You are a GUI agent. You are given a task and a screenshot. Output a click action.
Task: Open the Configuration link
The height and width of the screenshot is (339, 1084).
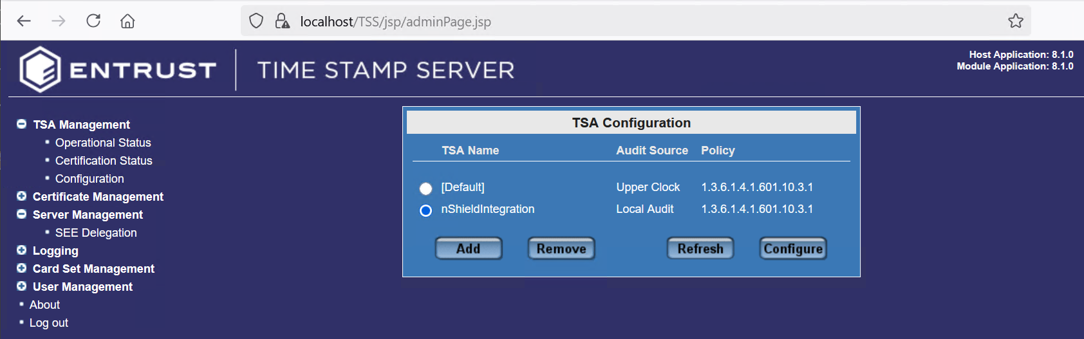point(89,179)
